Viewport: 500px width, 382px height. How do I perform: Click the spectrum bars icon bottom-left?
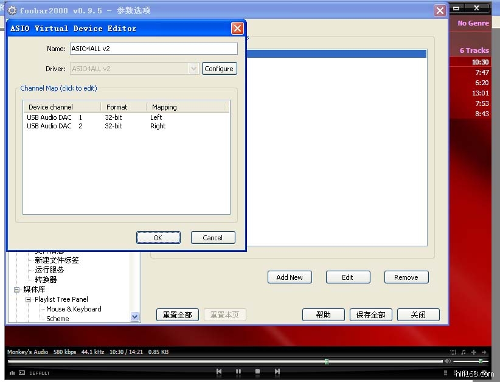point(12,373)
